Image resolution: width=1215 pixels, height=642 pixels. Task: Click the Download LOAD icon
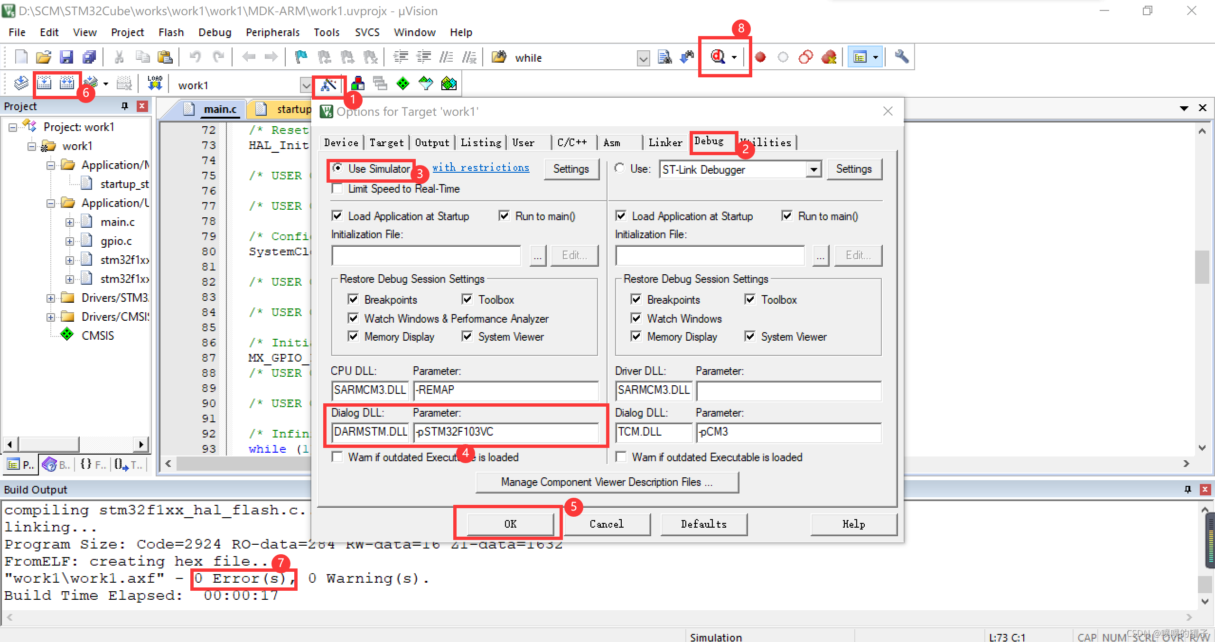point(155,84)
